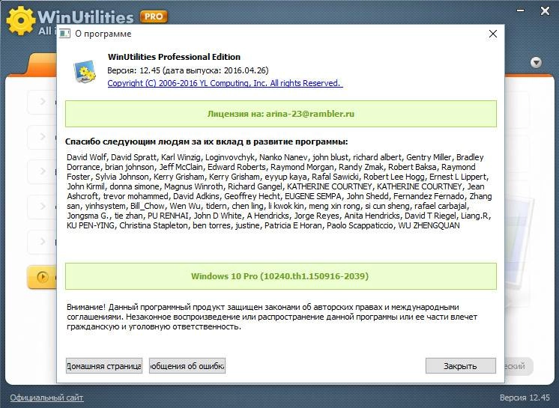Image resolution: width=559 pixels, height=408 pixels.
Task: Open the Copyright YL Computing link
Action: click(x=225, y=83)
